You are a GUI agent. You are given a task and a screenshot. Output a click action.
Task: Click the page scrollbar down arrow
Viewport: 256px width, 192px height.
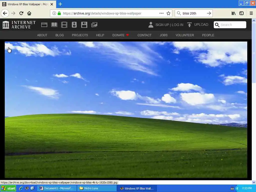[x=254, y=182]
